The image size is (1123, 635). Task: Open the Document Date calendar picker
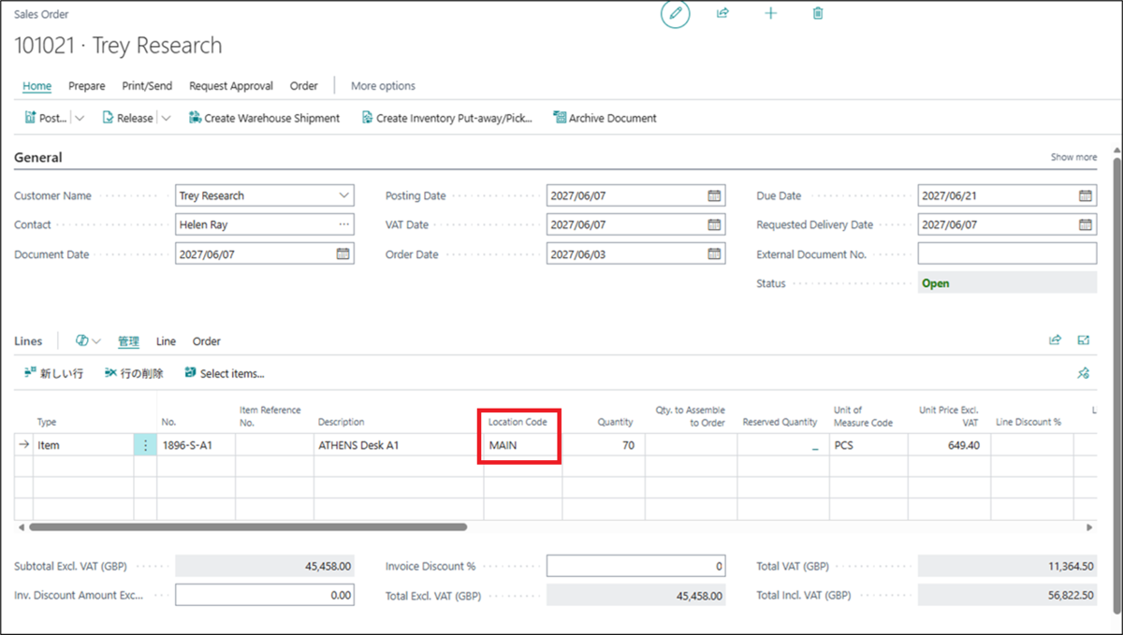point(343,254)
